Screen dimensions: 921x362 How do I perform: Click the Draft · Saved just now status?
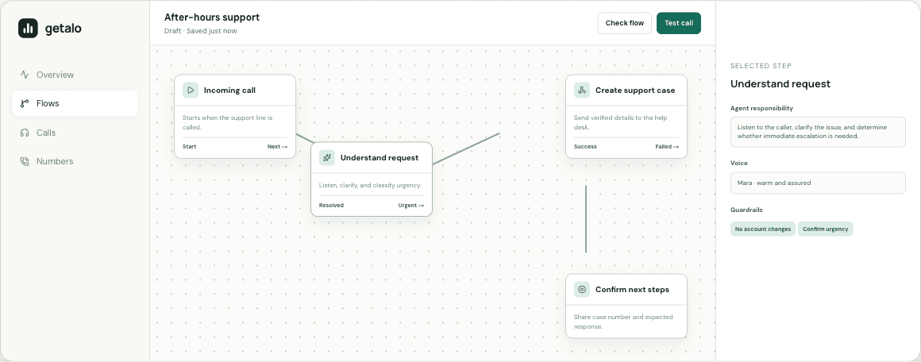[x=201, y=31]
